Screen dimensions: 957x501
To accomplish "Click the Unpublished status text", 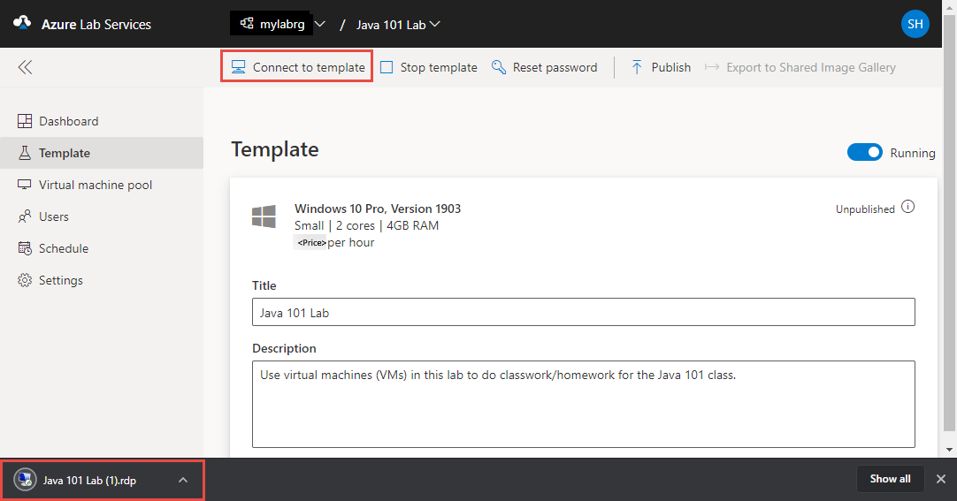I will pyautogui.click(x=865, y=209).
